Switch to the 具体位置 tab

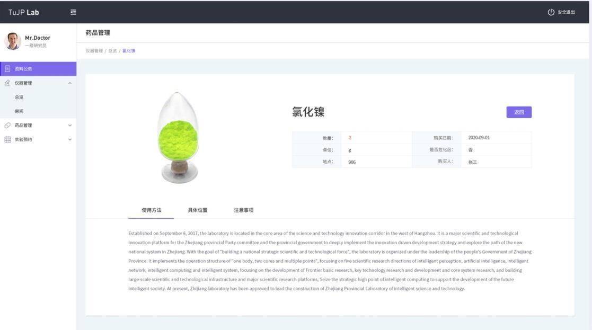point(197,210)
